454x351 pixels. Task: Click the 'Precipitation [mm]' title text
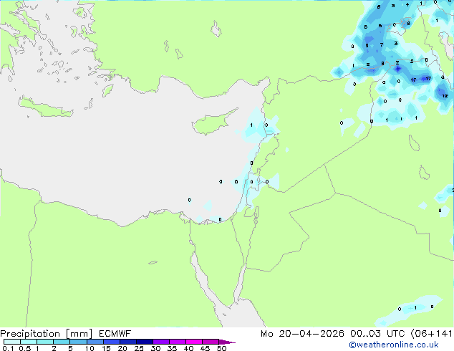[47, 334]
